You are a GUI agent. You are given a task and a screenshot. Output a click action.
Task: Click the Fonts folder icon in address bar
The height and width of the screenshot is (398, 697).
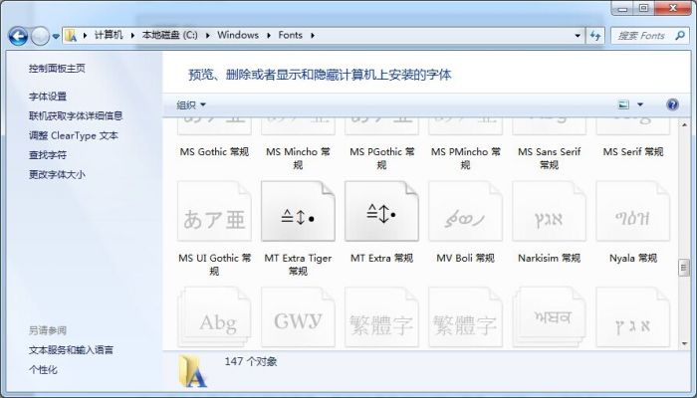(71, 35)
